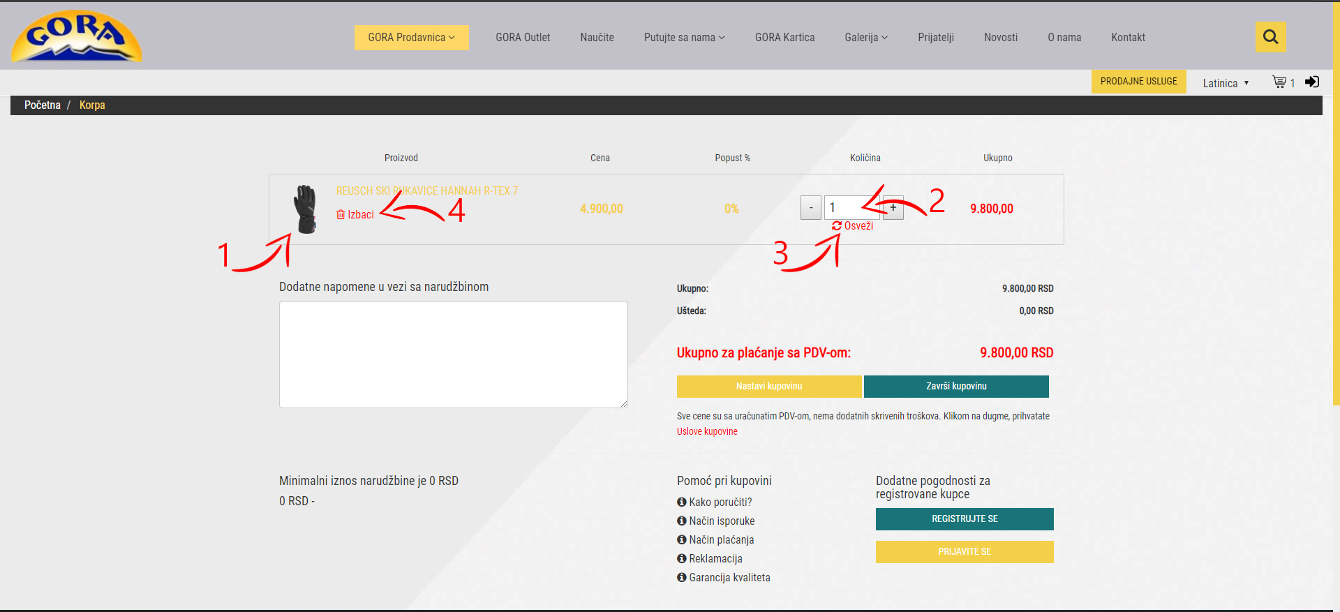Click the Ukupno za plaćanje sa PDV-om label
The width and height of the screenshot is (1340, 612).
(764, 352)
